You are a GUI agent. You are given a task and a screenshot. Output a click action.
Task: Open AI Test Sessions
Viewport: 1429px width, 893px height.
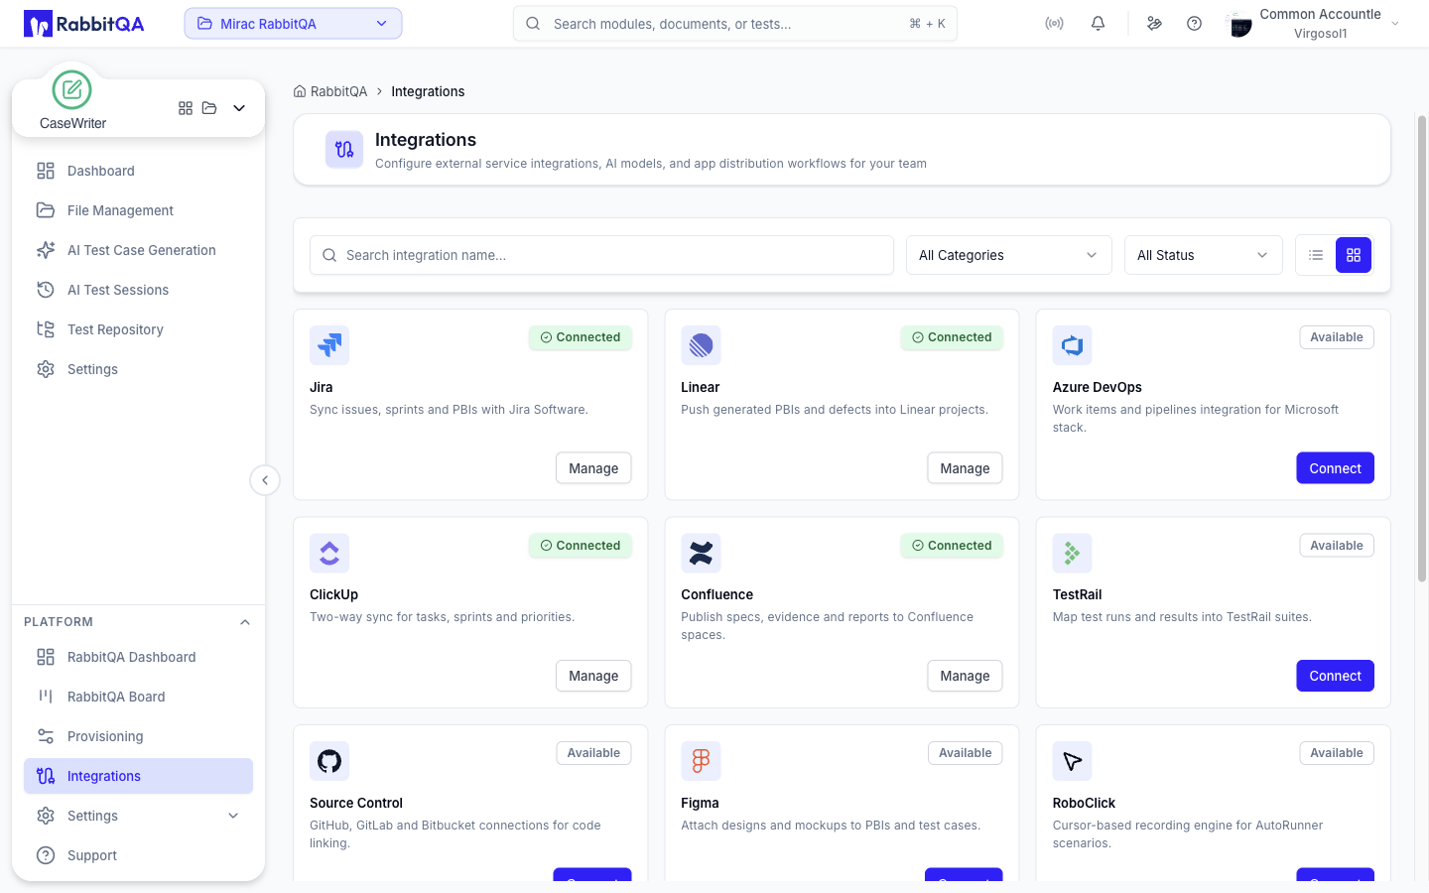(138, 290)
